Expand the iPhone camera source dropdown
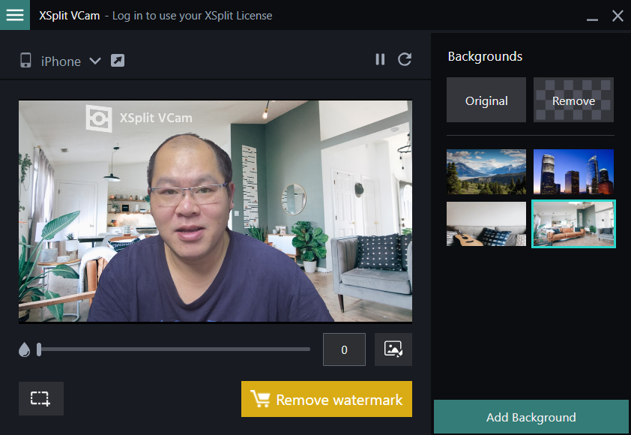631x435 pixels. [95, 61]
